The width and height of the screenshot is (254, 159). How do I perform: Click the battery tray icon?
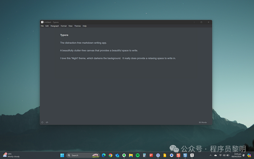click(228, 155)
